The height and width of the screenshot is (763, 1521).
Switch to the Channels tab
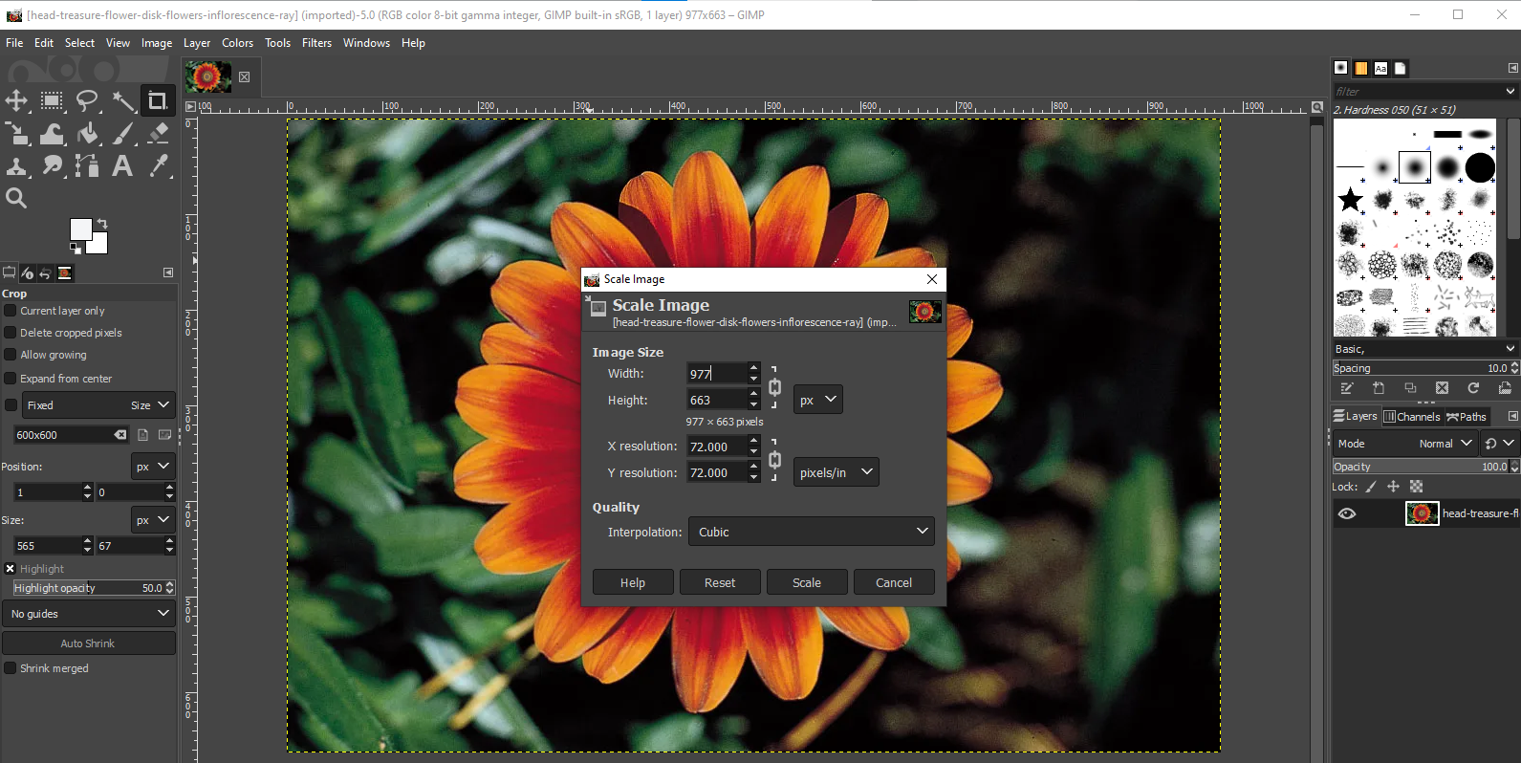pos(1412,417)
